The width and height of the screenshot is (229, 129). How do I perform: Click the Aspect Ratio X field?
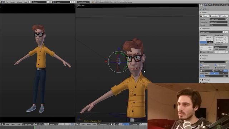pyautogui.click(x=206, y=47)
